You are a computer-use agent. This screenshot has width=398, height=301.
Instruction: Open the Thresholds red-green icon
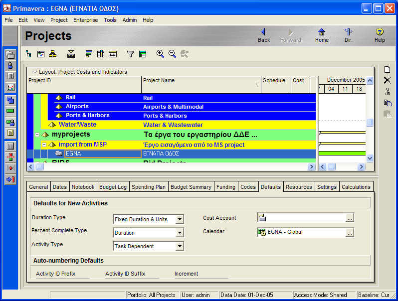[x=10, y=157]
